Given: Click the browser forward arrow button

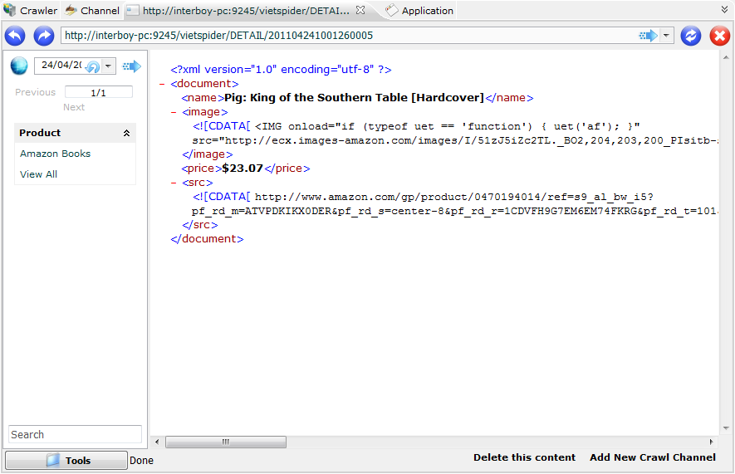Looking at the screenshot, I should 43,36.
